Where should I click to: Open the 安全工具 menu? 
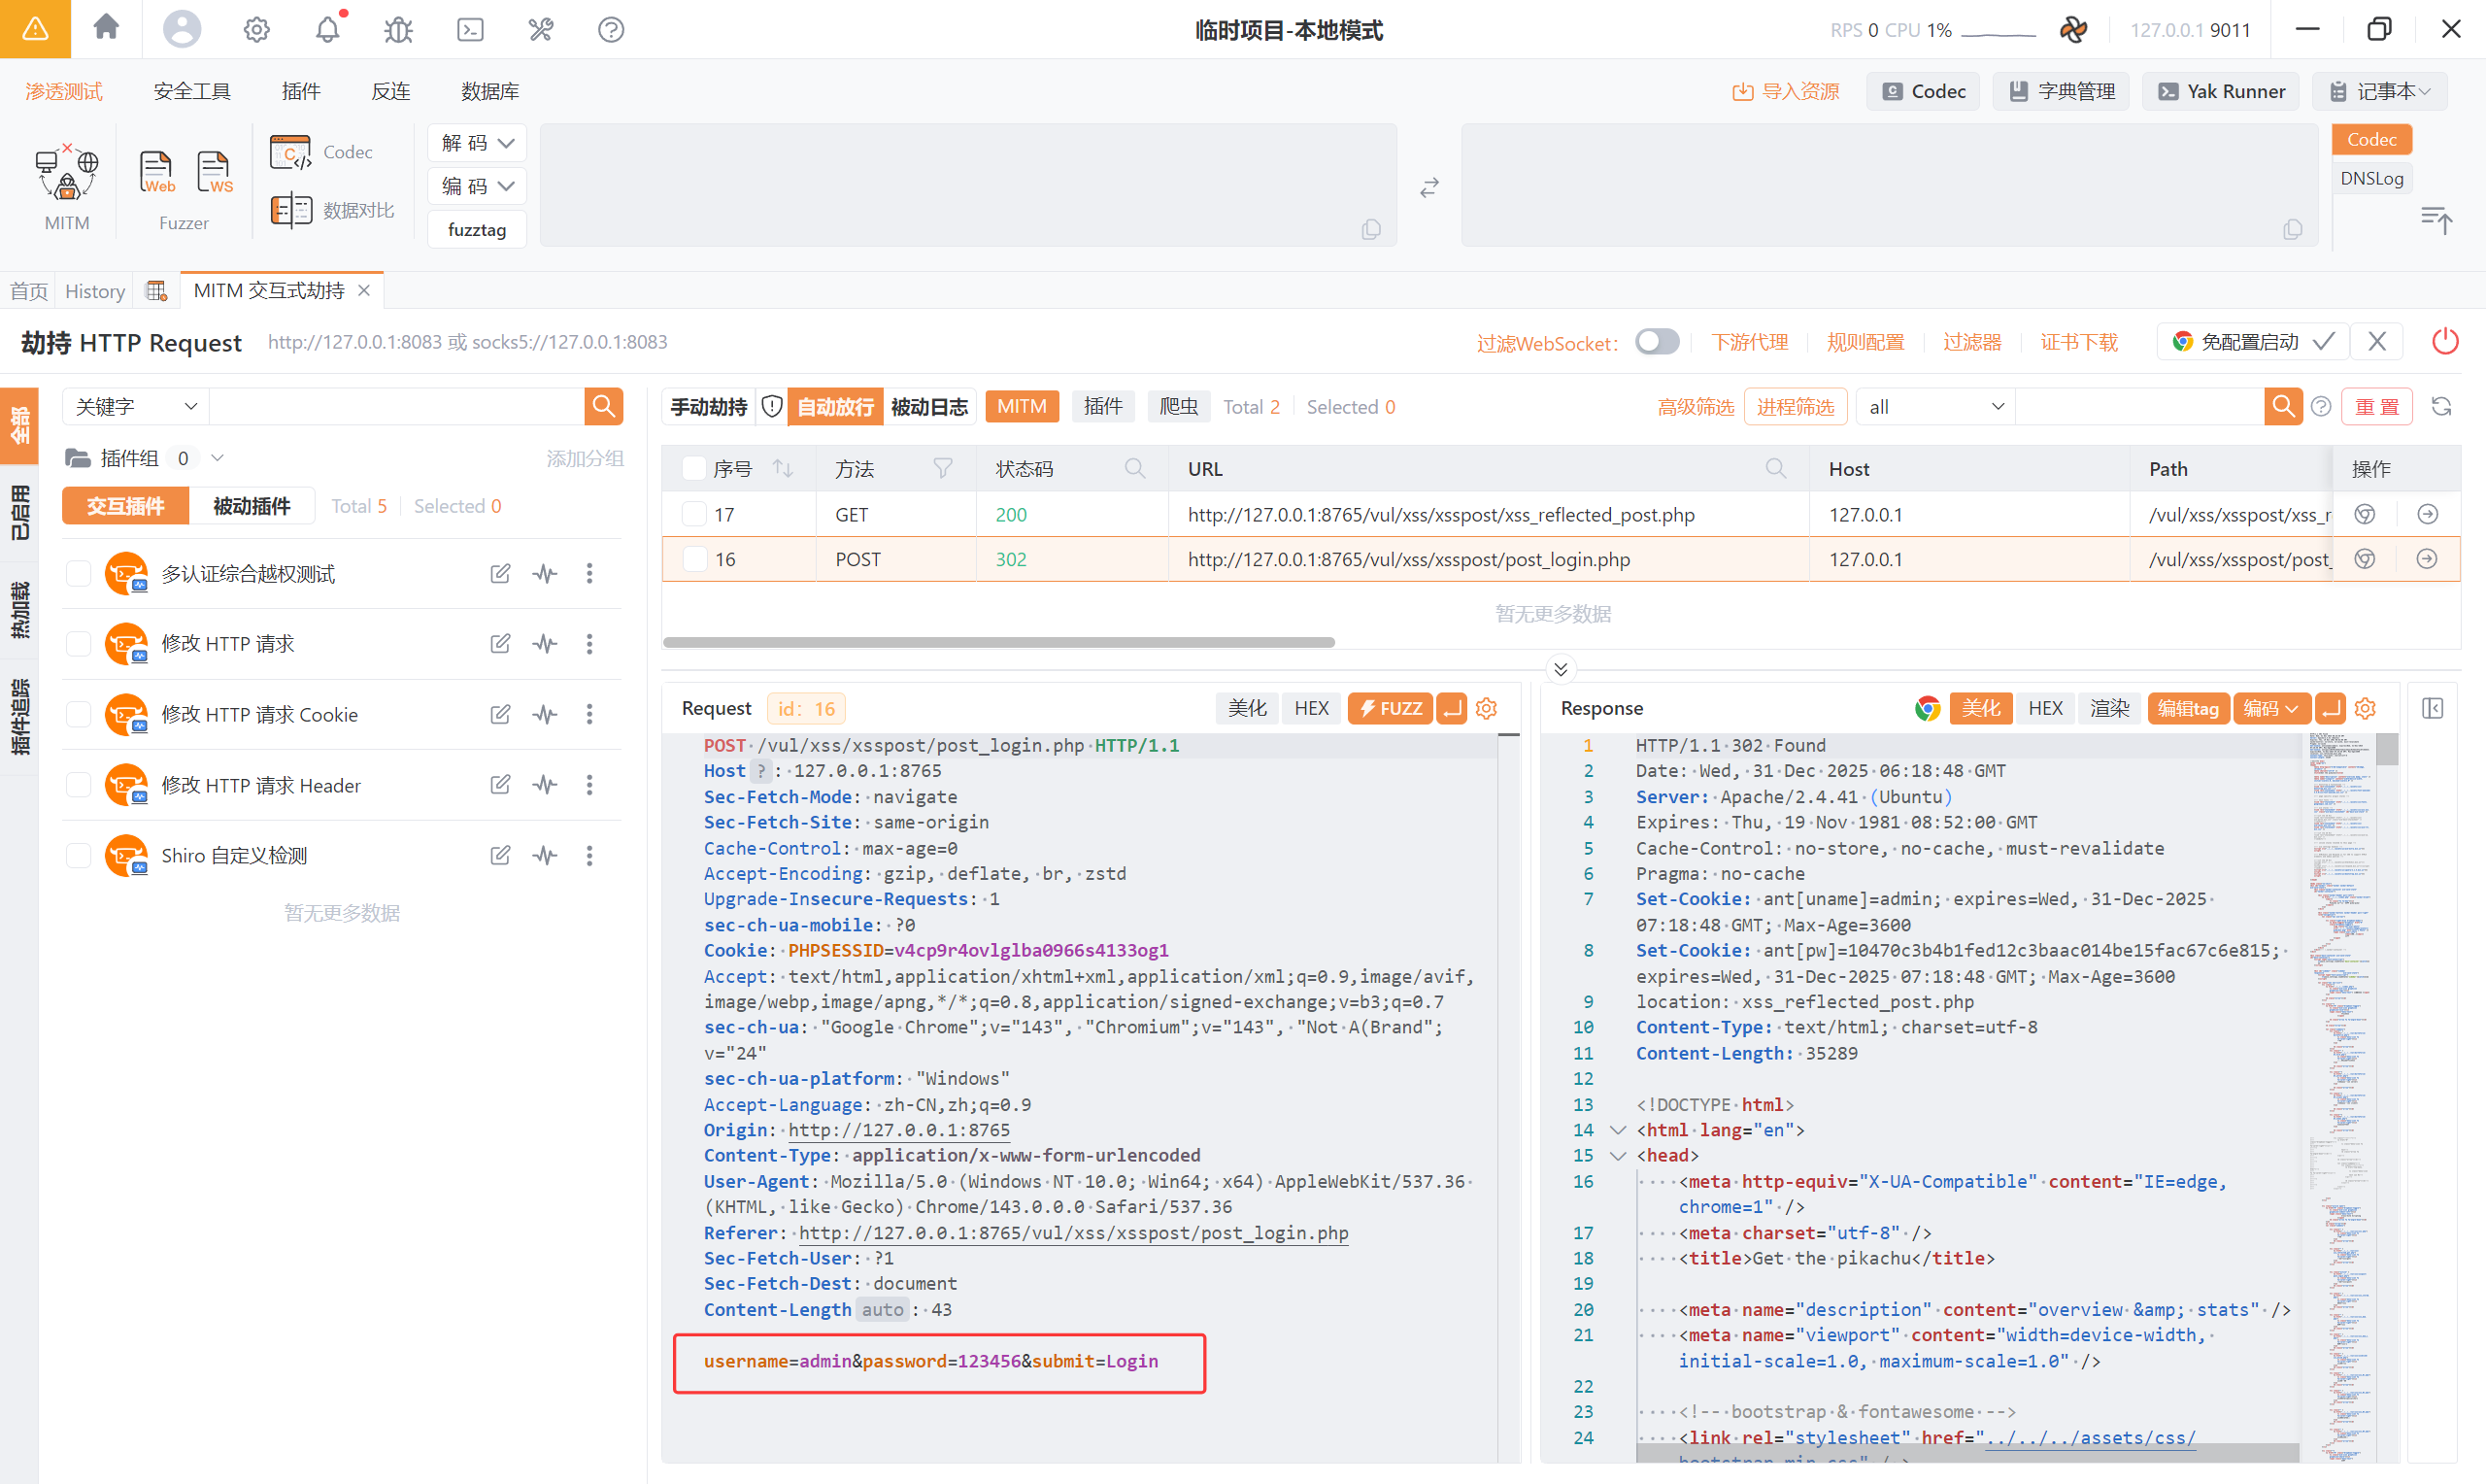pos(192,91)
